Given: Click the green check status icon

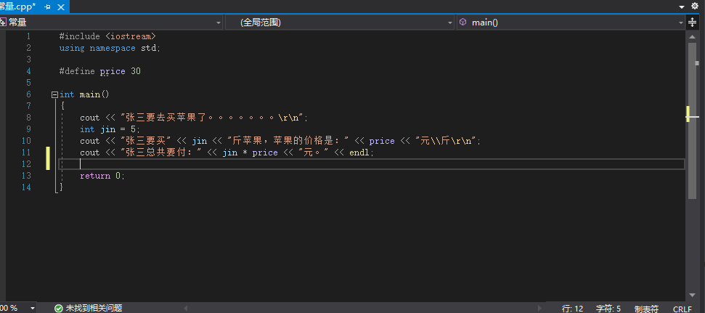Looking at the screenshot, I should click(59, 308).
